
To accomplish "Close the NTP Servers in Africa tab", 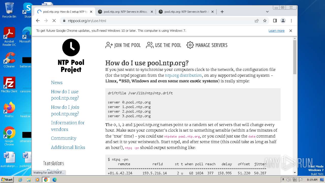I will 152,12.
